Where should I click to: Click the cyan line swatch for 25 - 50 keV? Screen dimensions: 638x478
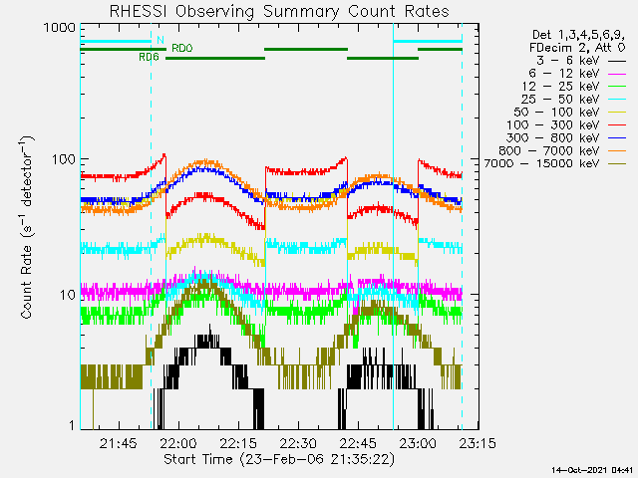coord(617,100)
